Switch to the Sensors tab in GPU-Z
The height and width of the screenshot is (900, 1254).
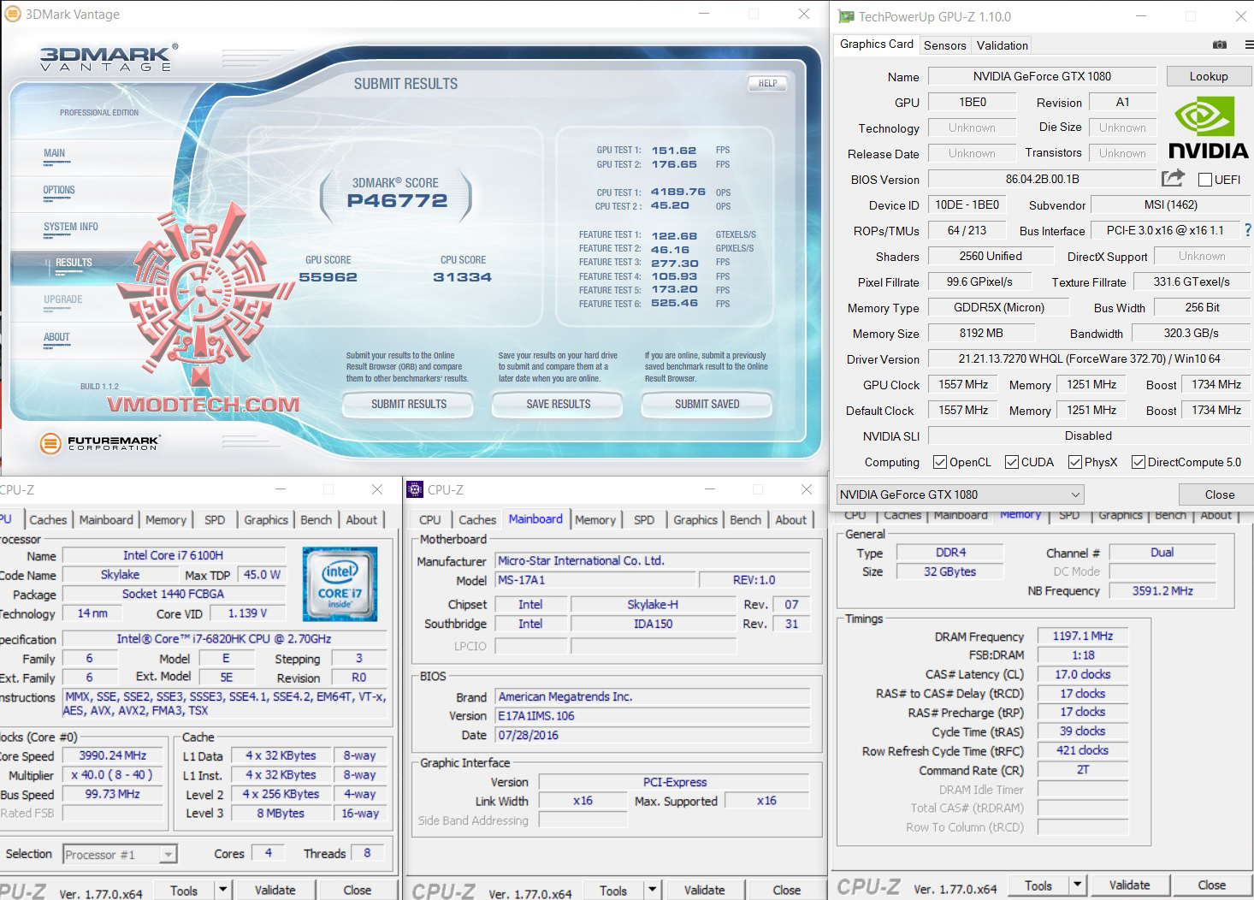tap(944, 45)
